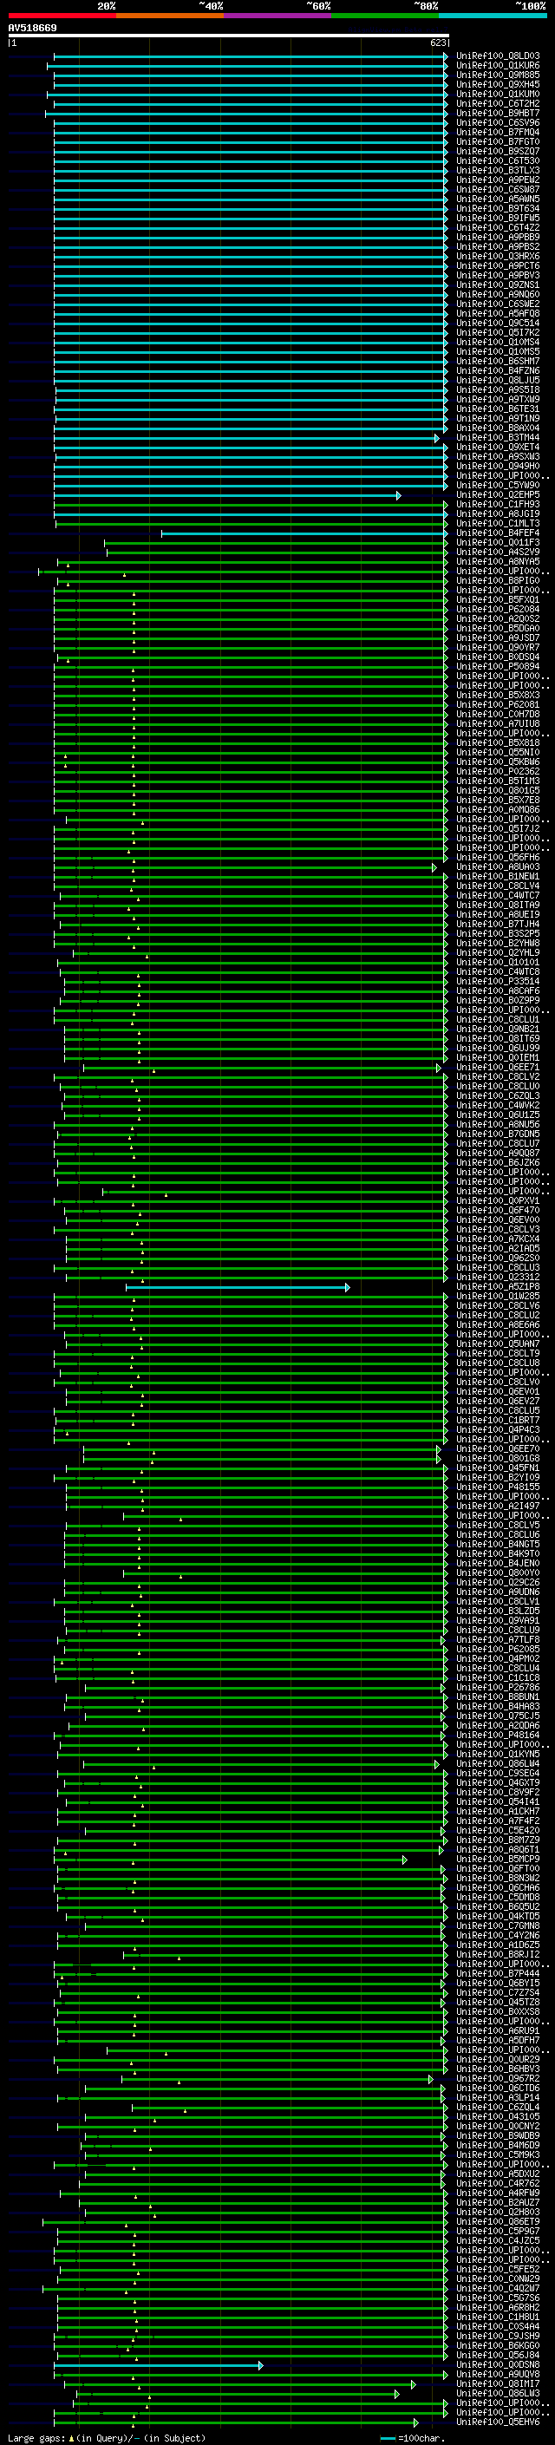Screen dimensions: 555x2445
Task: Open hit UniRef100_Q8LD03
Action: tap(497, 56)
